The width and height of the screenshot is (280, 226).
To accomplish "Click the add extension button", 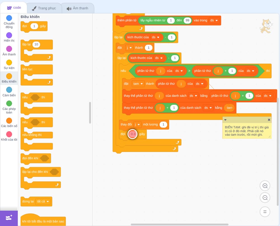I will 9,218.
